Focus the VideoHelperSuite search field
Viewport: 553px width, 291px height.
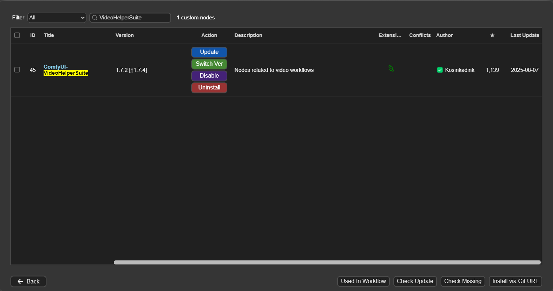133,18
